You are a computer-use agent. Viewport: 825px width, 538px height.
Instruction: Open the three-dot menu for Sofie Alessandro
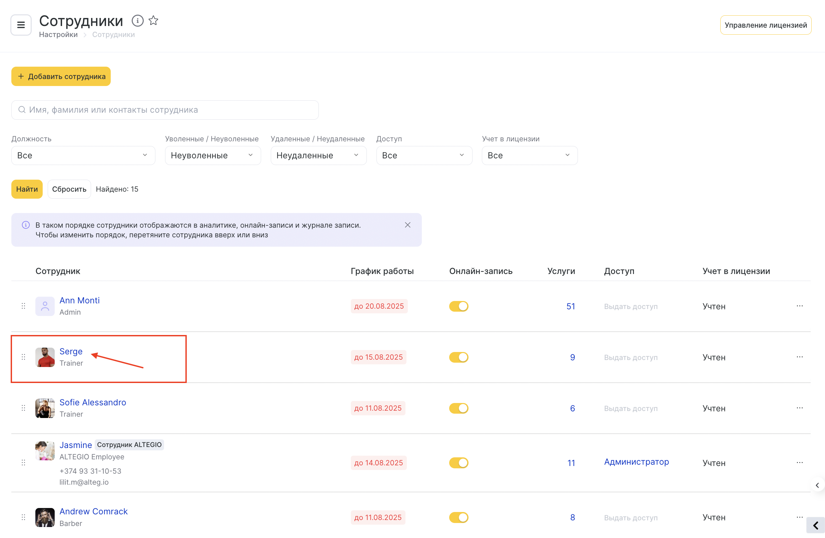[799, 408]
